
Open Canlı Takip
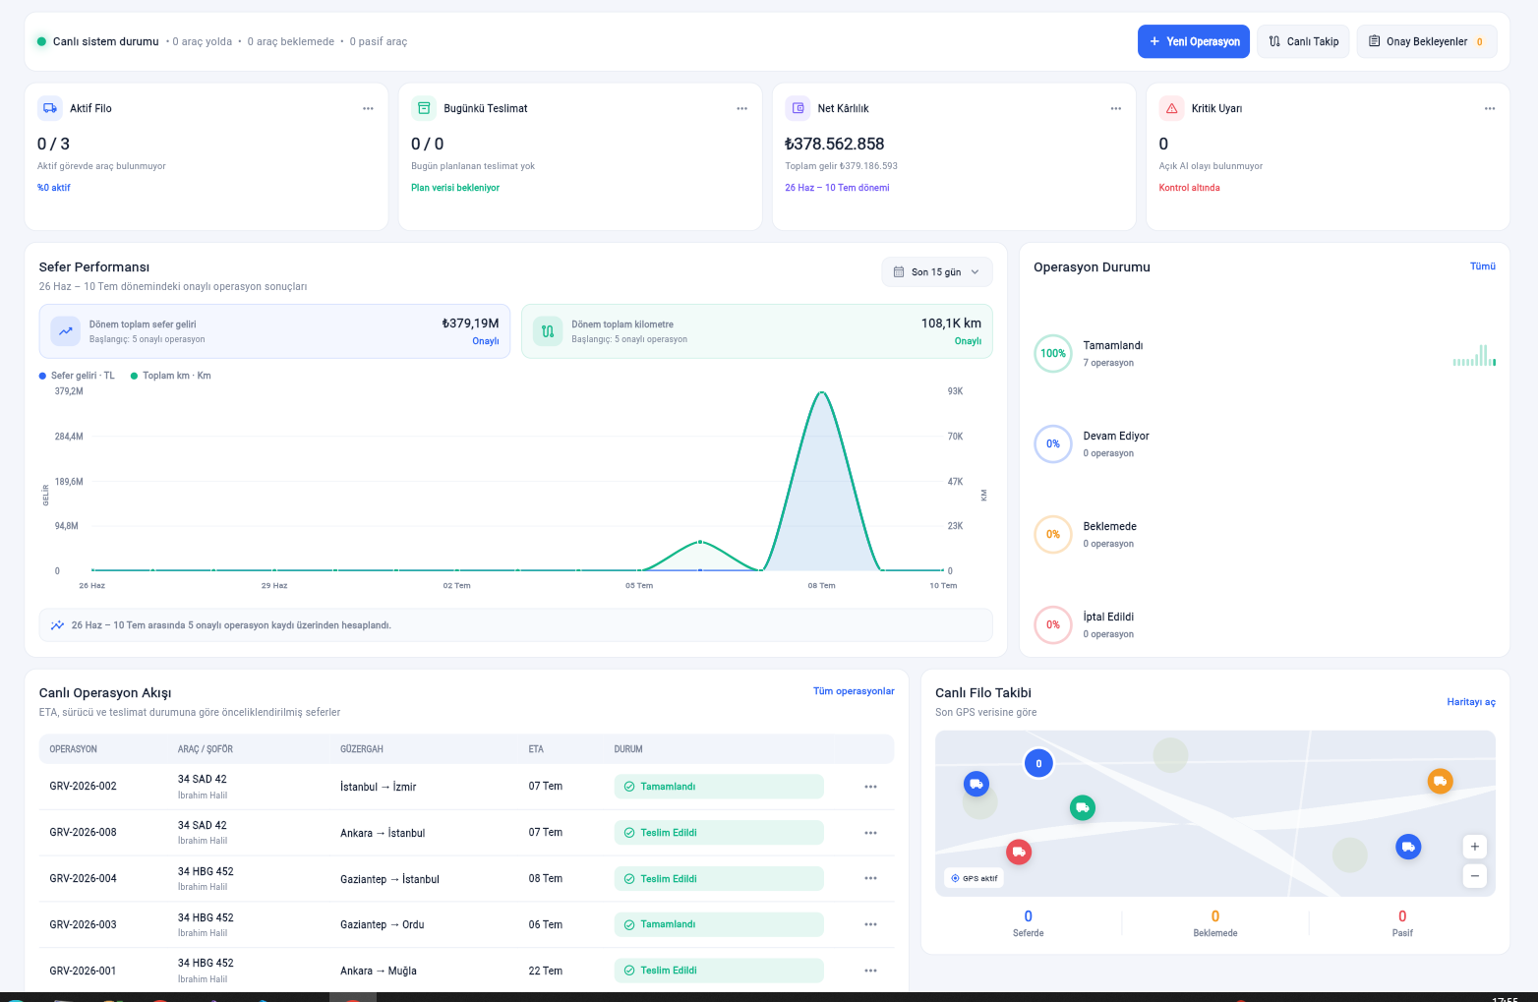point(1303,41)
